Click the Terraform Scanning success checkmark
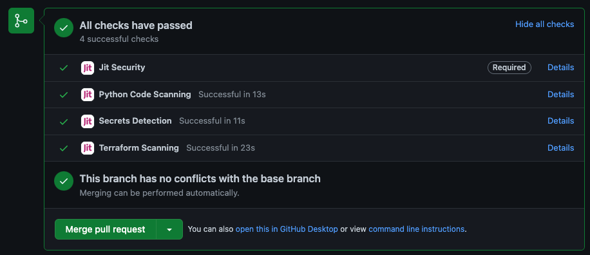 (x=64, y=148)
